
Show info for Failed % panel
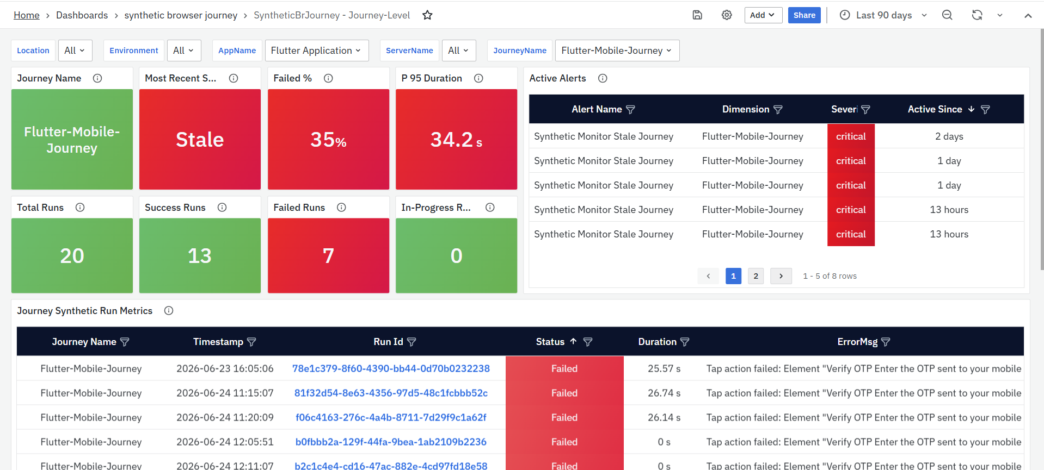point(328,78)
